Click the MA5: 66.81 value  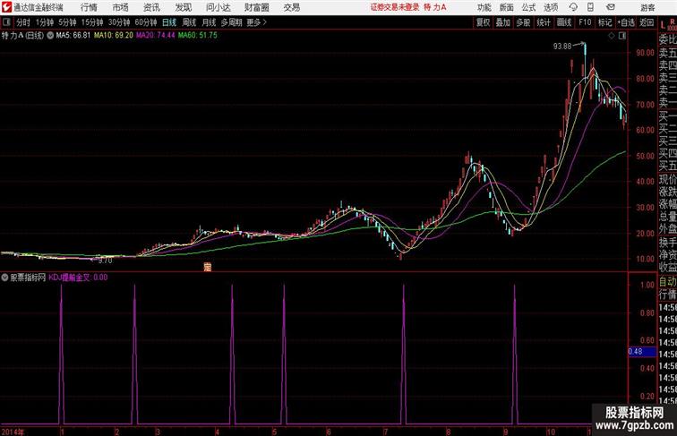tap(73, 36)
